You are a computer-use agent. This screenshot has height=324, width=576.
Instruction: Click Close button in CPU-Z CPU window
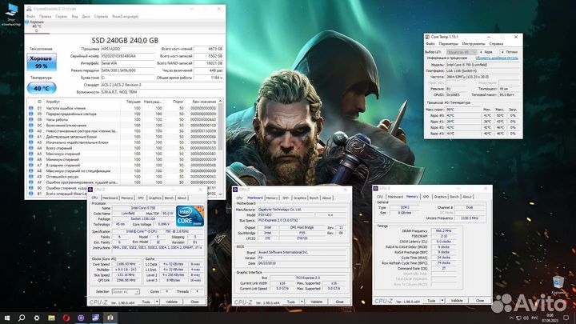[194, 302]
